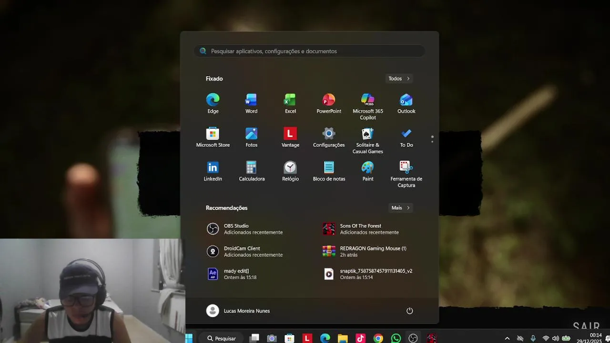Open the Excel pinned app
Screen dimensions: 610x343
pyautogui.click(x=290, y=104)
